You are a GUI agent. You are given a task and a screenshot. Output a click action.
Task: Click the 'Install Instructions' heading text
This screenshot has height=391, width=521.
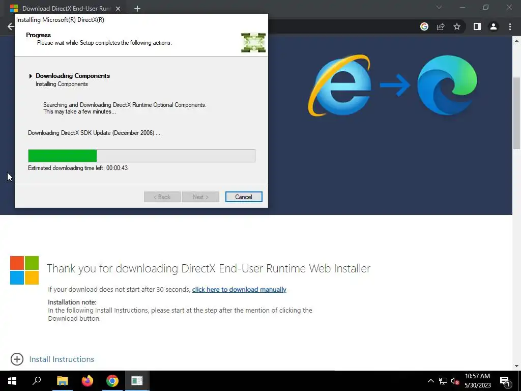tap(62, 359)
